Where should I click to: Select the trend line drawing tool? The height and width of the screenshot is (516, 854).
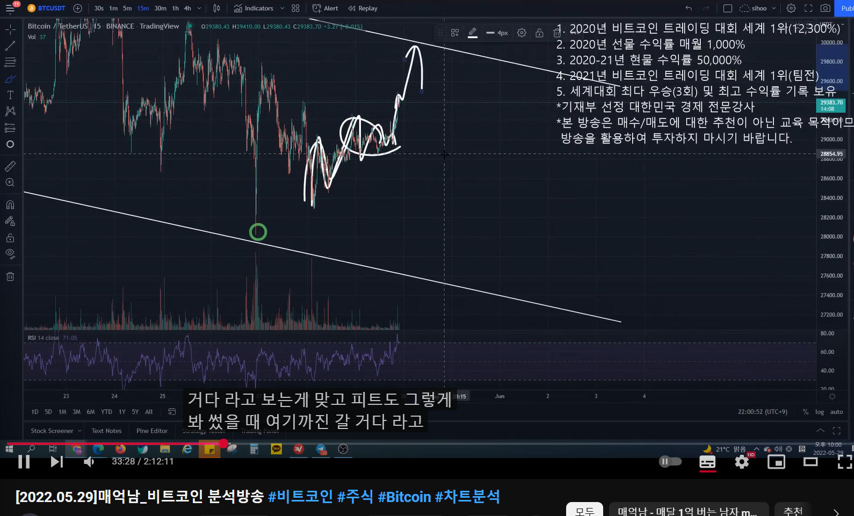coord(10,46)
